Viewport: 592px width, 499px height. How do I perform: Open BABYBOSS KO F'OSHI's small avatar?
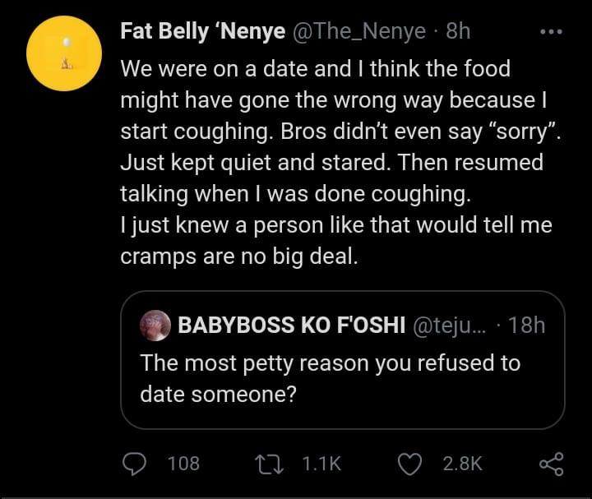(155, 326)
